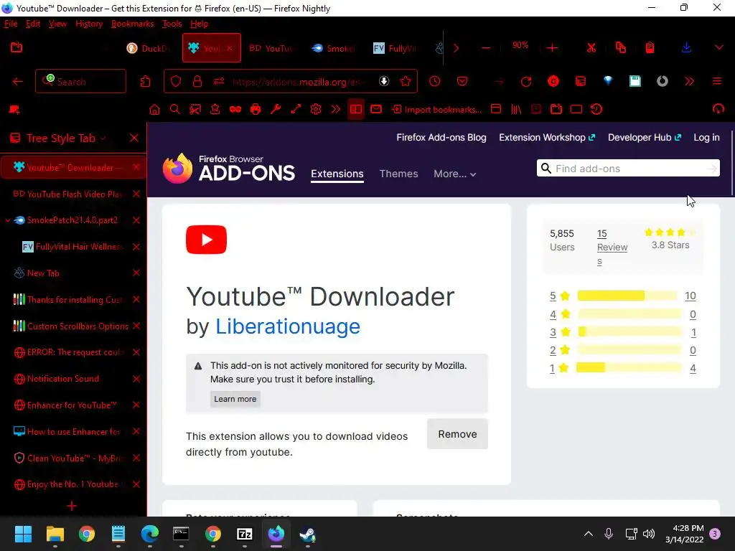735x551 pixels.
Task: Toggle the sidebar layout icon
Action: coord(356,110)
